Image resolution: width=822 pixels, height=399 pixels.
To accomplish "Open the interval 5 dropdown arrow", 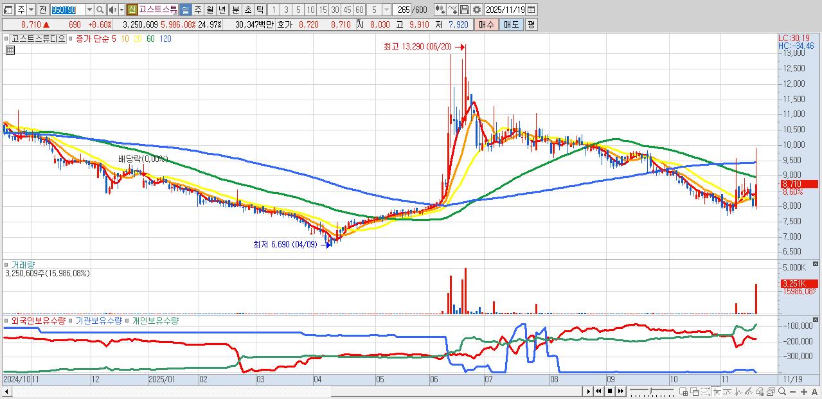I will click(x=386, y=10).
